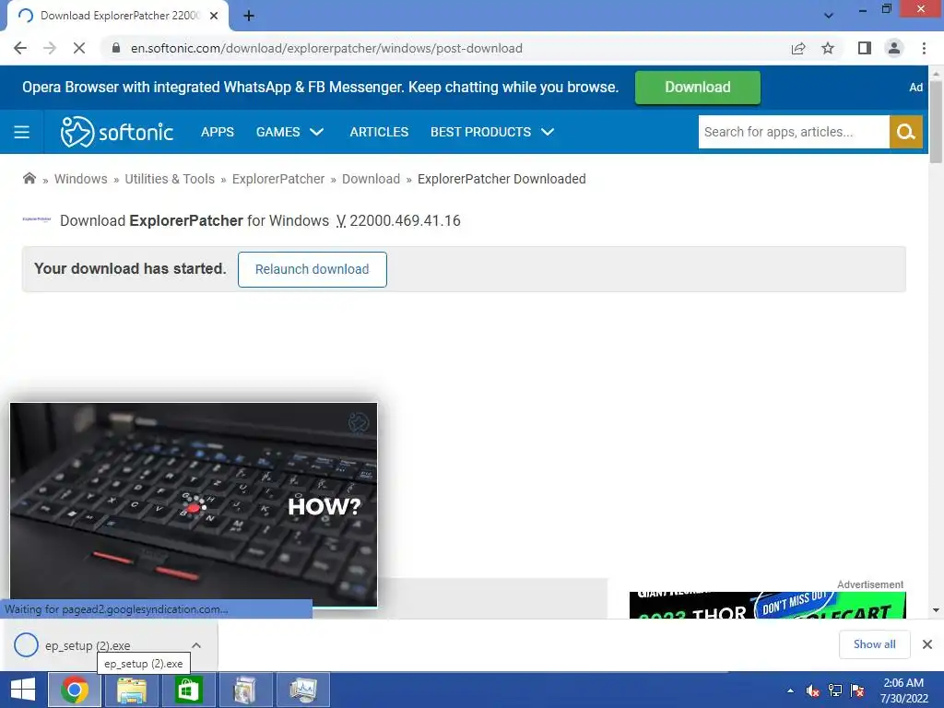Open Chrome side panel
Screen dimensions: 944x708
pyautogui.click(x=865, y=48)
